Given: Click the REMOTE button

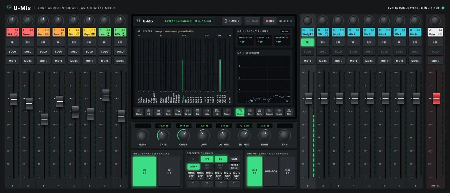Looking at the screenshot, I should (x=232, y=21).
